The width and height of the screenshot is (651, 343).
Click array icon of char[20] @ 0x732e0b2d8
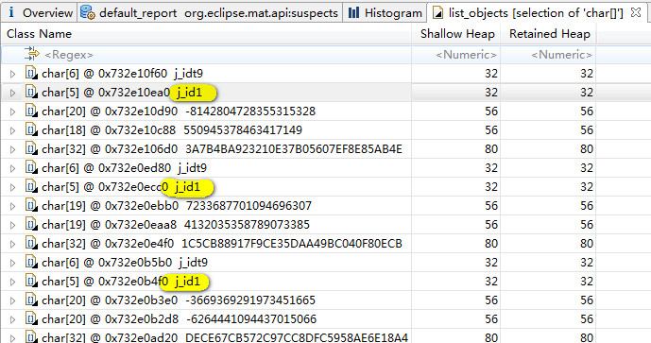[x=31, y=318]
